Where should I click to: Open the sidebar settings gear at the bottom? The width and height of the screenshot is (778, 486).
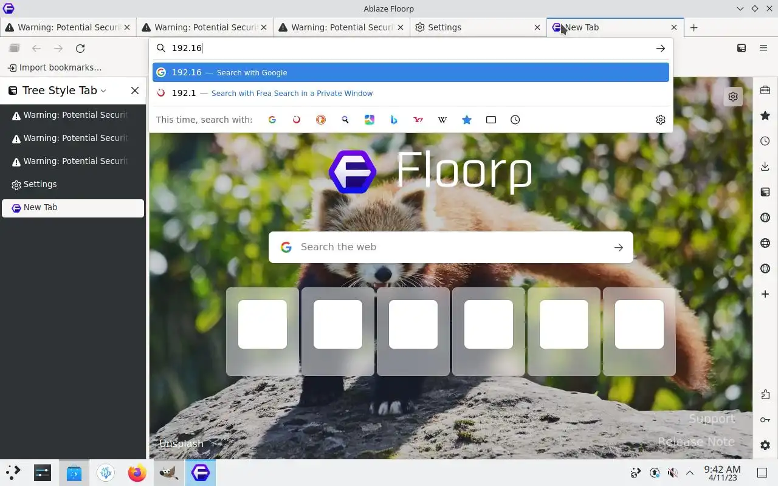tap(765, 445)
